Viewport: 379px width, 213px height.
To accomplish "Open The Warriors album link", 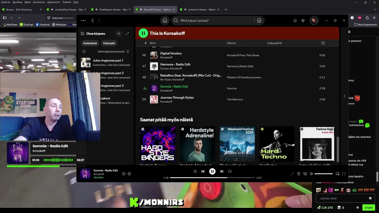I will pyautogui.click(x=235, y=99).
